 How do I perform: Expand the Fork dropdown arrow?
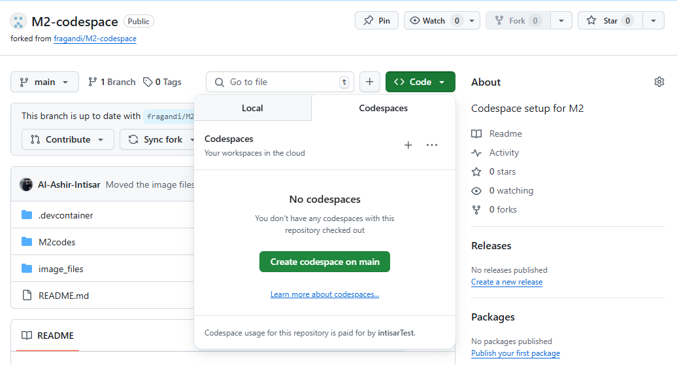pos(561,21)
